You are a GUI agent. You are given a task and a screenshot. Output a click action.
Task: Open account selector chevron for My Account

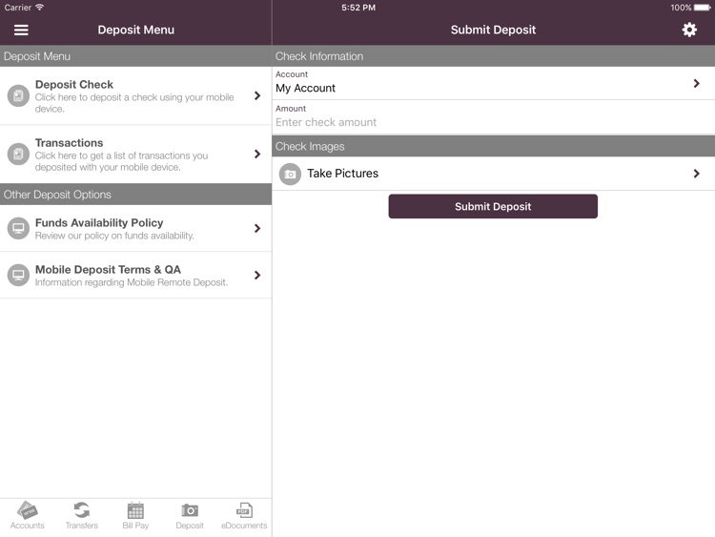696,84
